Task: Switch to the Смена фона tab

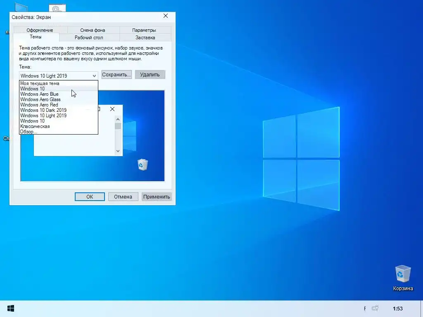Action: point(93,30)
